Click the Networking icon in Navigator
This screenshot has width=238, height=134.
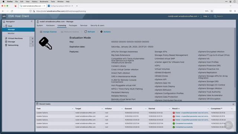click(x=6, y=45)
